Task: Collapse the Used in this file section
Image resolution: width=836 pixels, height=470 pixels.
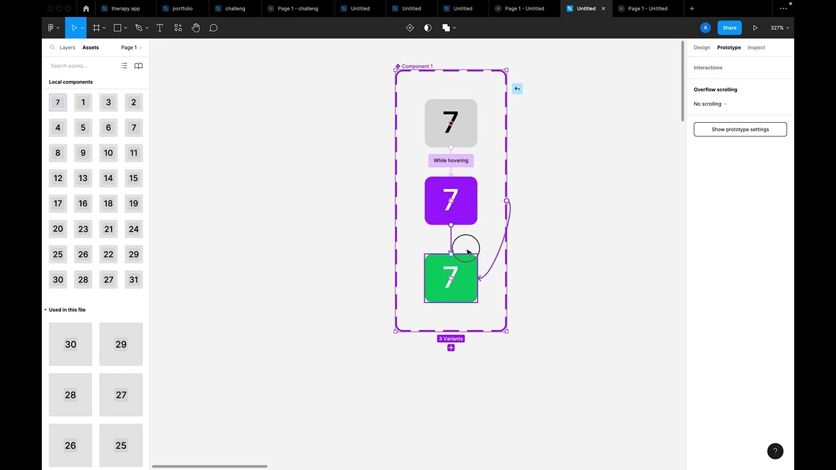Action: [45, 310]
